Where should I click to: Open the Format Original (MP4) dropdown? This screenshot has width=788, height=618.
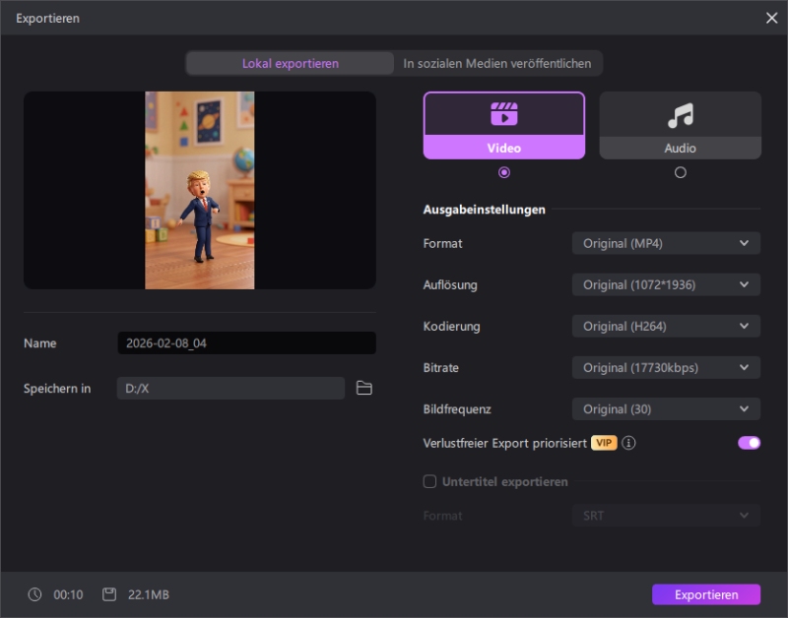666,243
